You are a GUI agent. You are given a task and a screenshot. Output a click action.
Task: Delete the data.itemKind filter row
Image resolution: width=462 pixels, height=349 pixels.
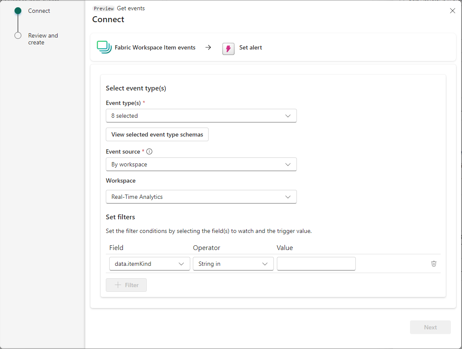tap(434, 264)
